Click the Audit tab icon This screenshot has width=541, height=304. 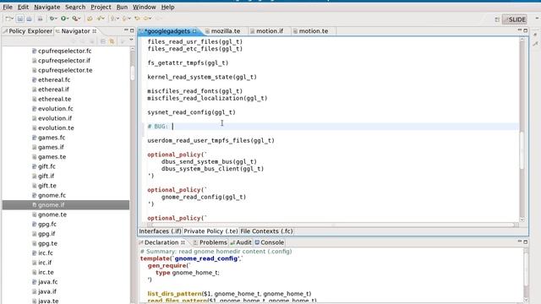point(232,242)
